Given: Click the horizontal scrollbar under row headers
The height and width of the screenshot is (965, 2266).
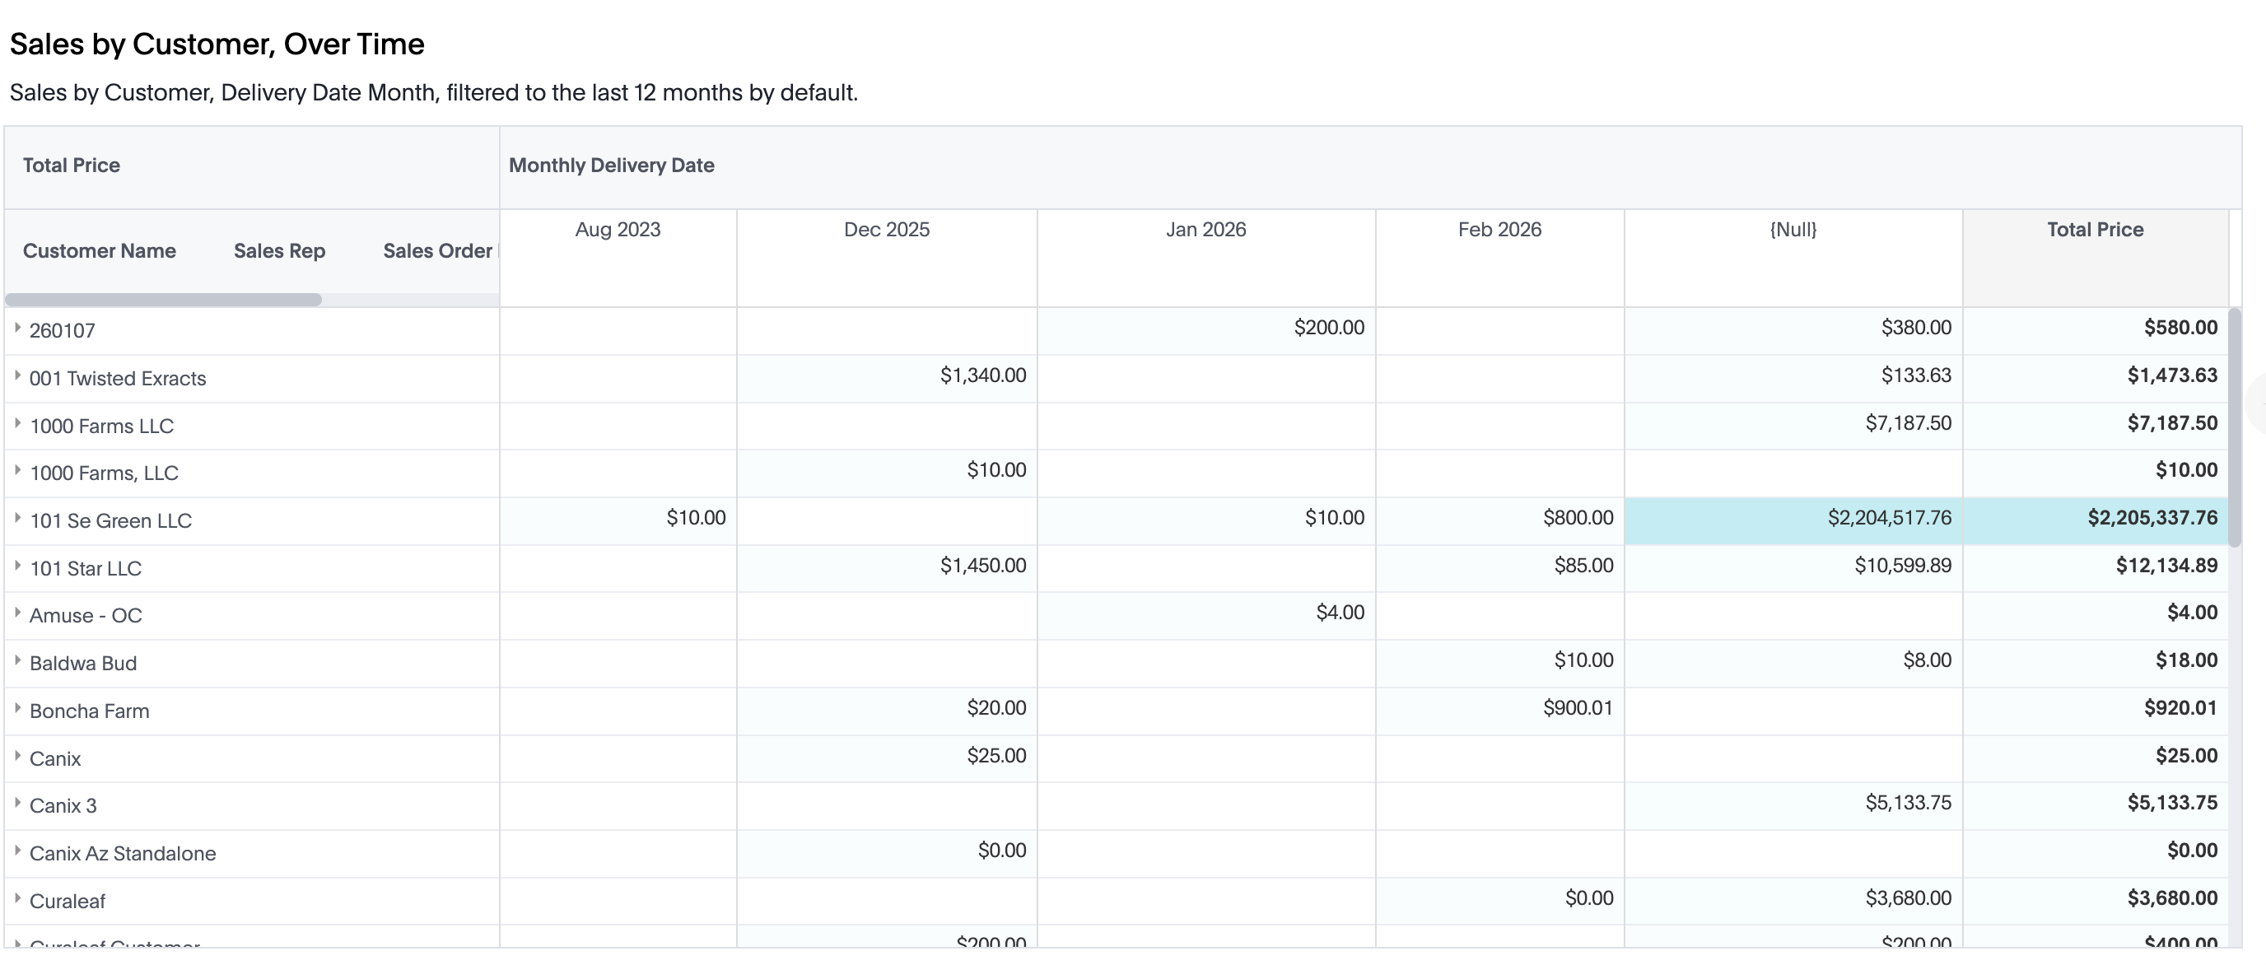Looking at the screenshot, I should (x=164, y=300).
